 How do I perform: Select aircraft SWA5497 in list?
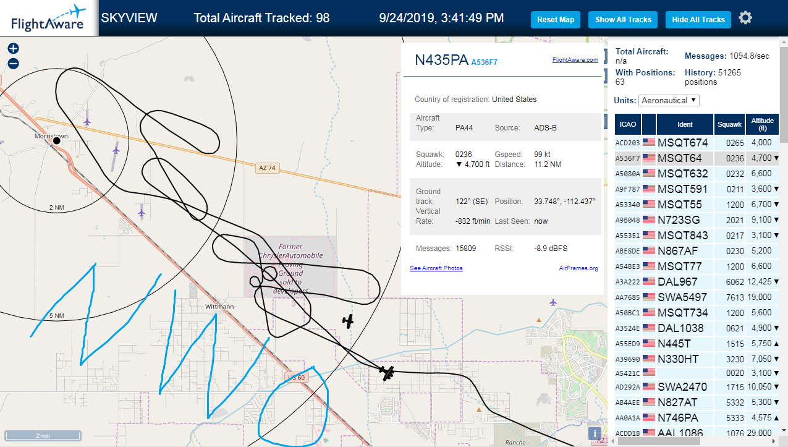click(x=697, y=297)
